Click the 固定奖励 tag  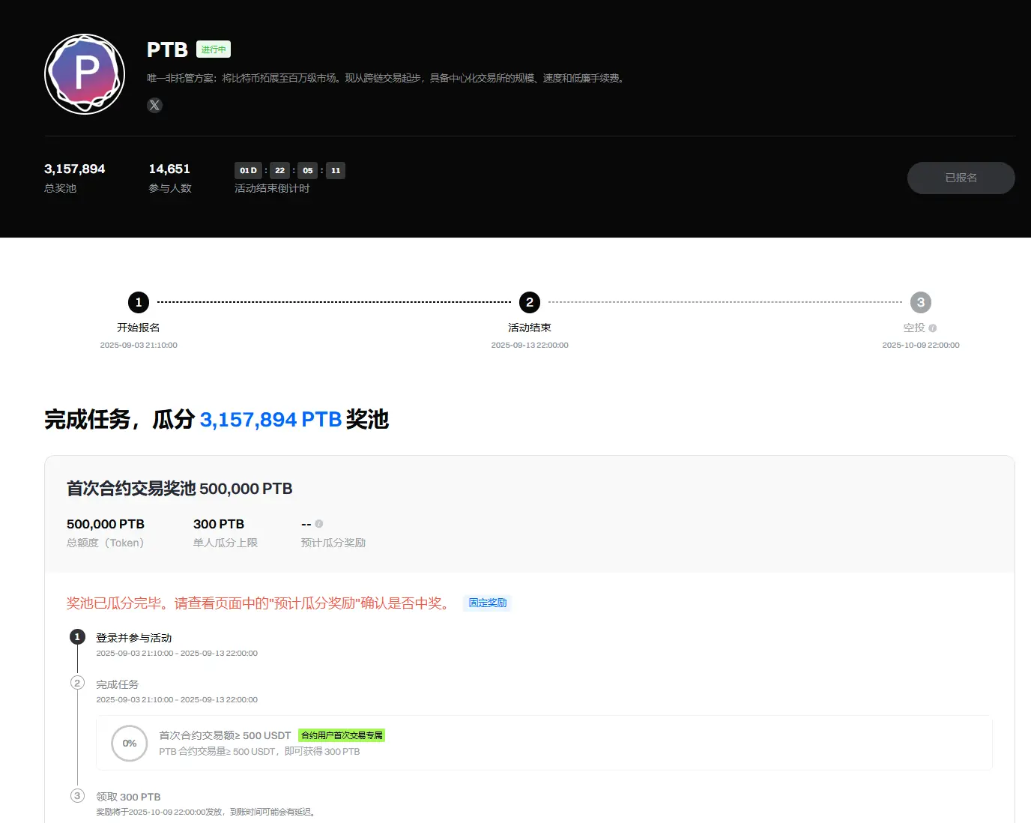(x=488, y=603)
